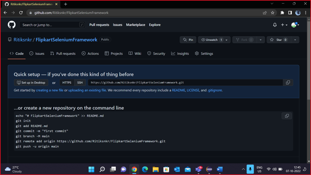Share this page from address bar
Viewport: 311px width, 175px height.
[x=265, y=13]
